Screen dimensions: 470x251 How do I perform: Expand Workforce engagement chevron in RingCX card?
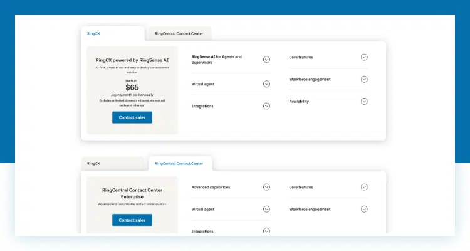[x=364, y=79]
